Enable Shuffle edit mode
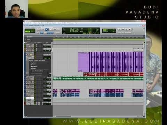The width and height of the screenshot is (167, 125). click(28, 30)
